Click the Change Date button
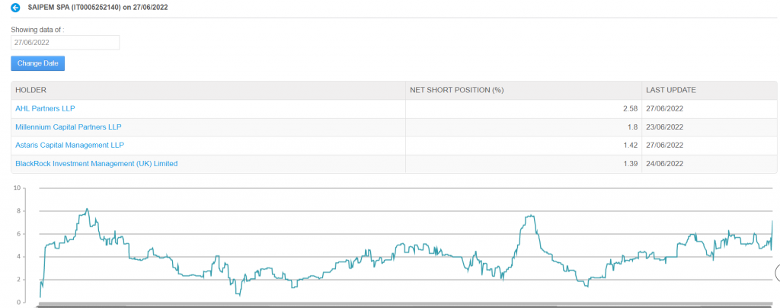 38,63
